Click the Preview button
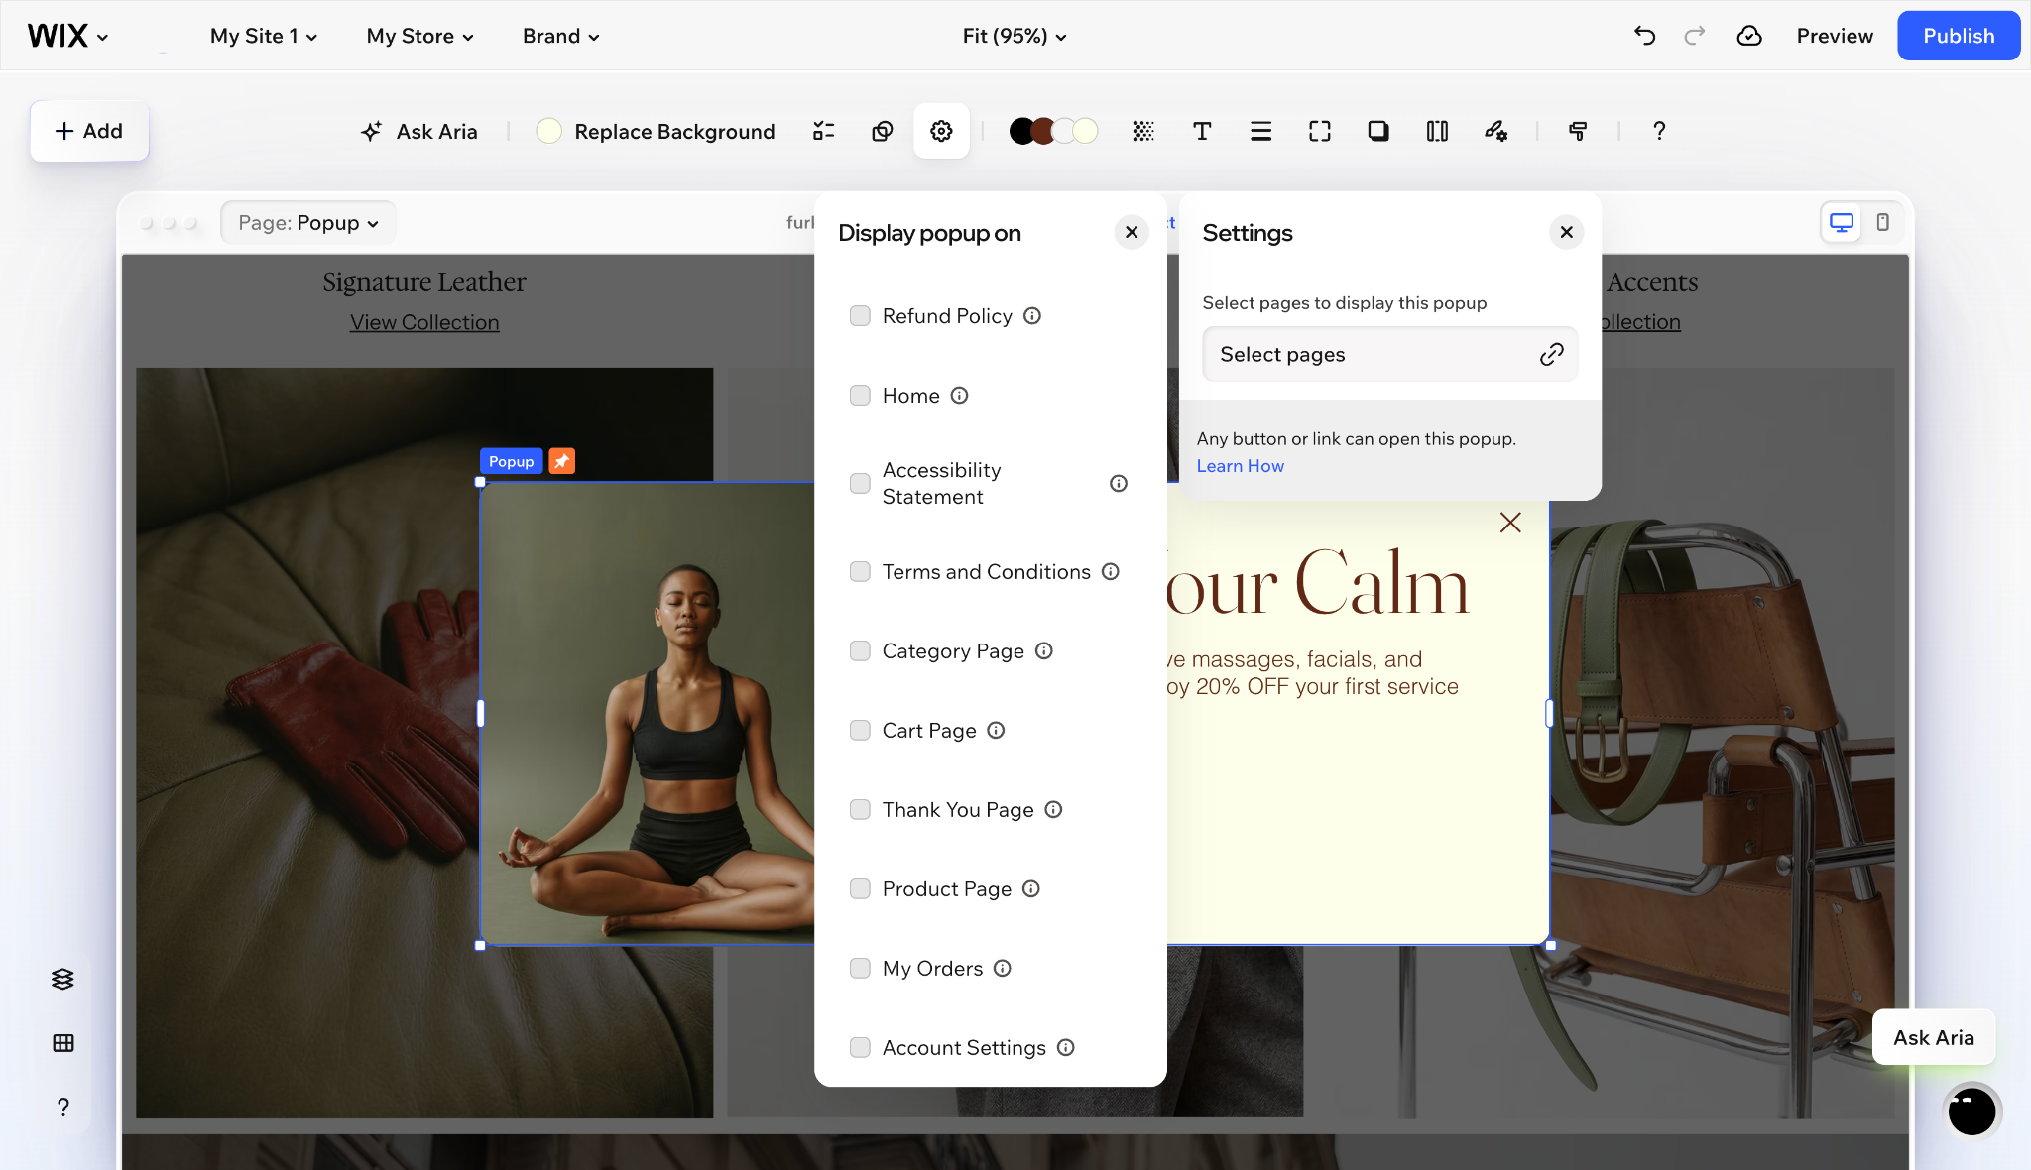Screen dimensions: 2031x1170 [x=1835, y=36]
